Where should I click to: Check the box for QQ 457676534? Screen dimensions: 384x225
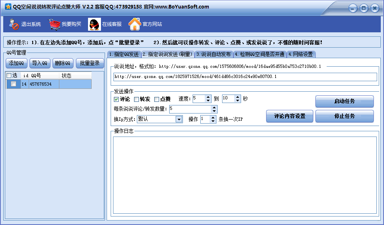[x=14, y=84]
